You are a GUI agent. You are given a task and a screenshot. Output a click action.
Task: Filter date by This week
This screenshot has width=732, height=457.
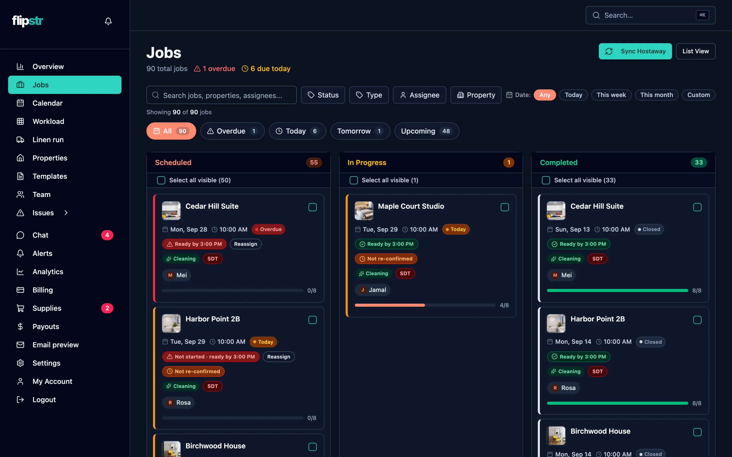click(x=611, y=95)
